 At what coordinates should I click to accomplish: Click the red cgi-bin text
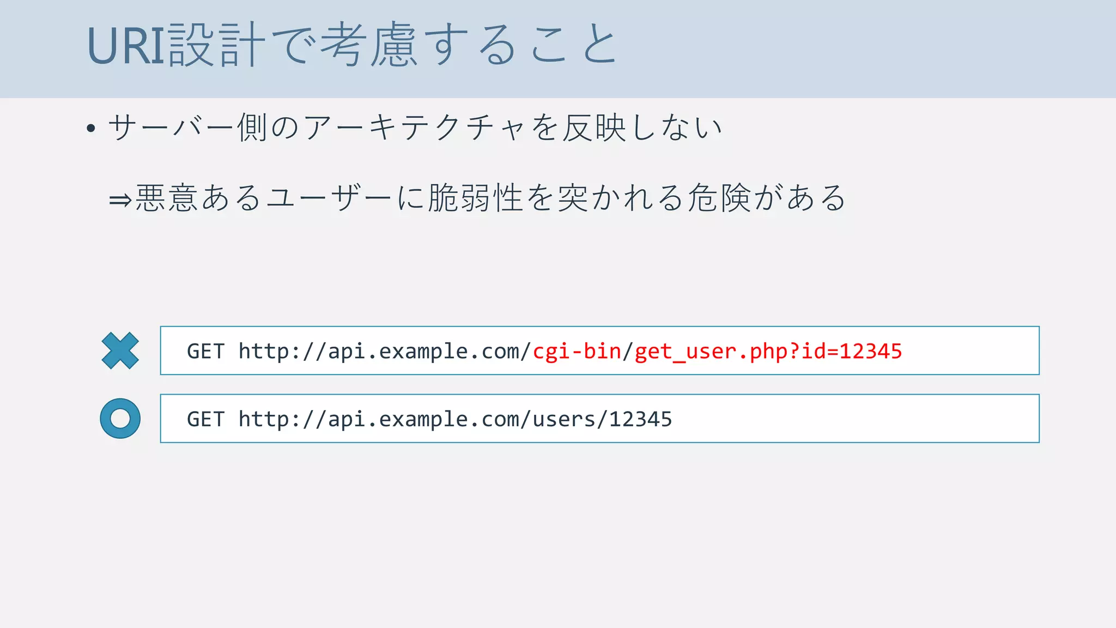[577, 351]
